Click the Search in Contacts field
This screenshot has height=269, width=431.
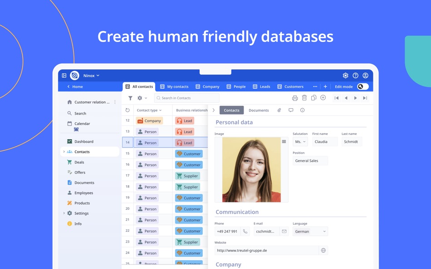click(187, 98)
